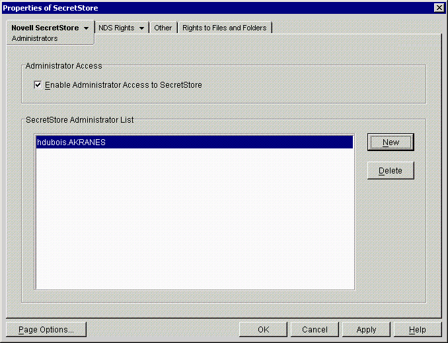Delete the selected administrator
The height and width of the screenshot is (343, 448).
pos(391,170)
